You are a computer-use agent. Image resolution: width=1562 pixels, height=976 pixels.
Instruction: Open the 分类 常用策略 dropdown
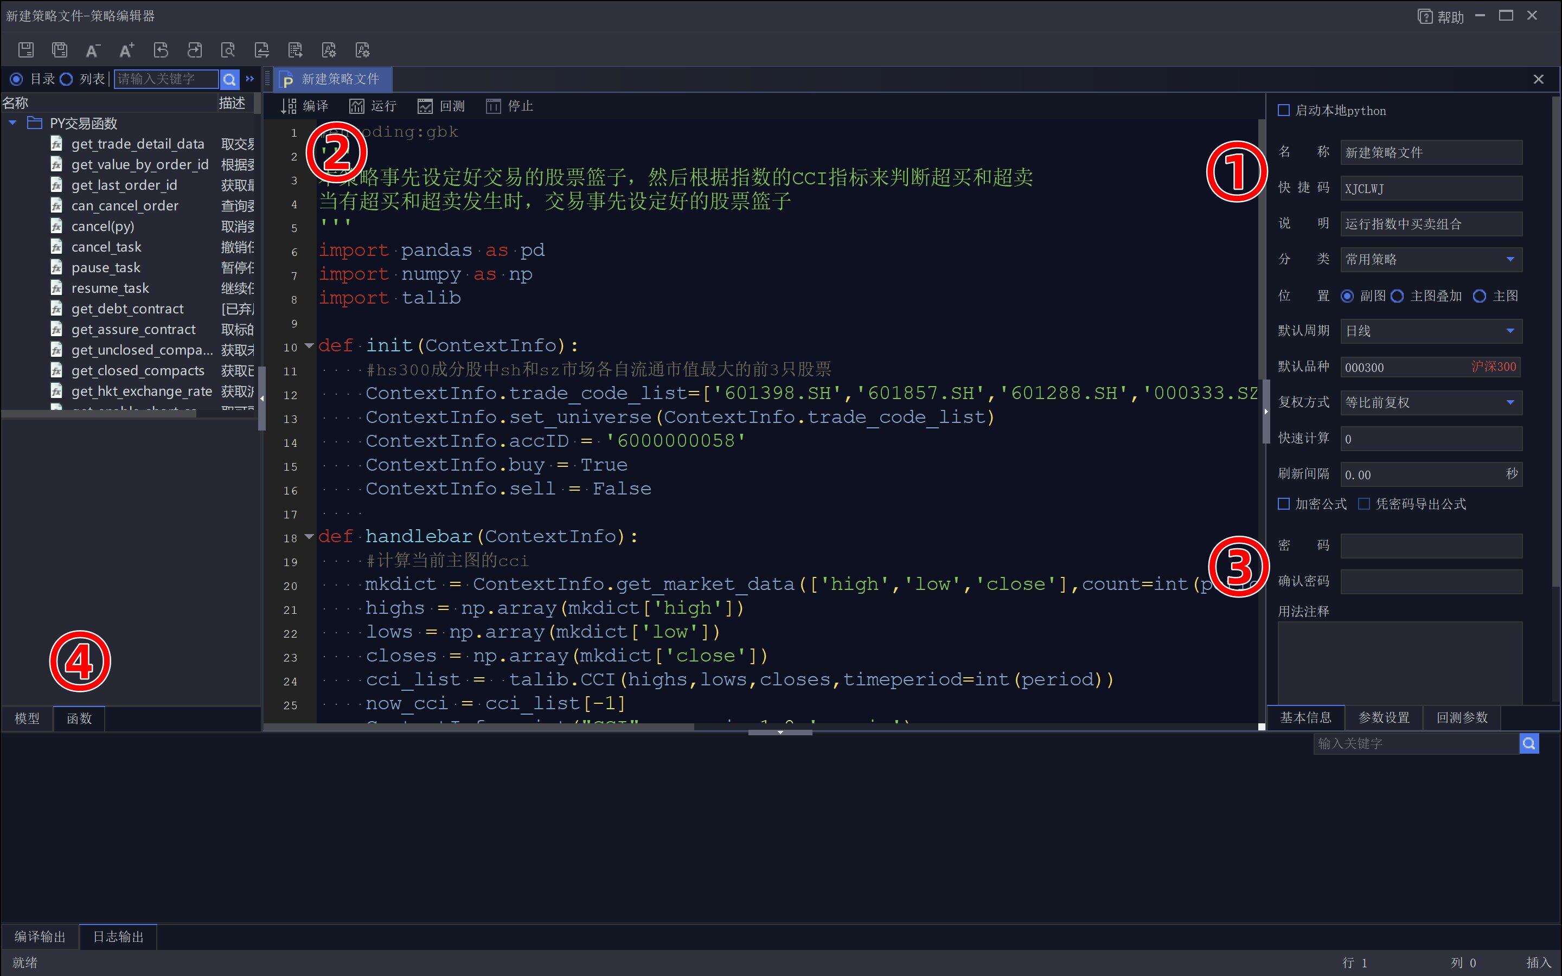click(1510, 260)
